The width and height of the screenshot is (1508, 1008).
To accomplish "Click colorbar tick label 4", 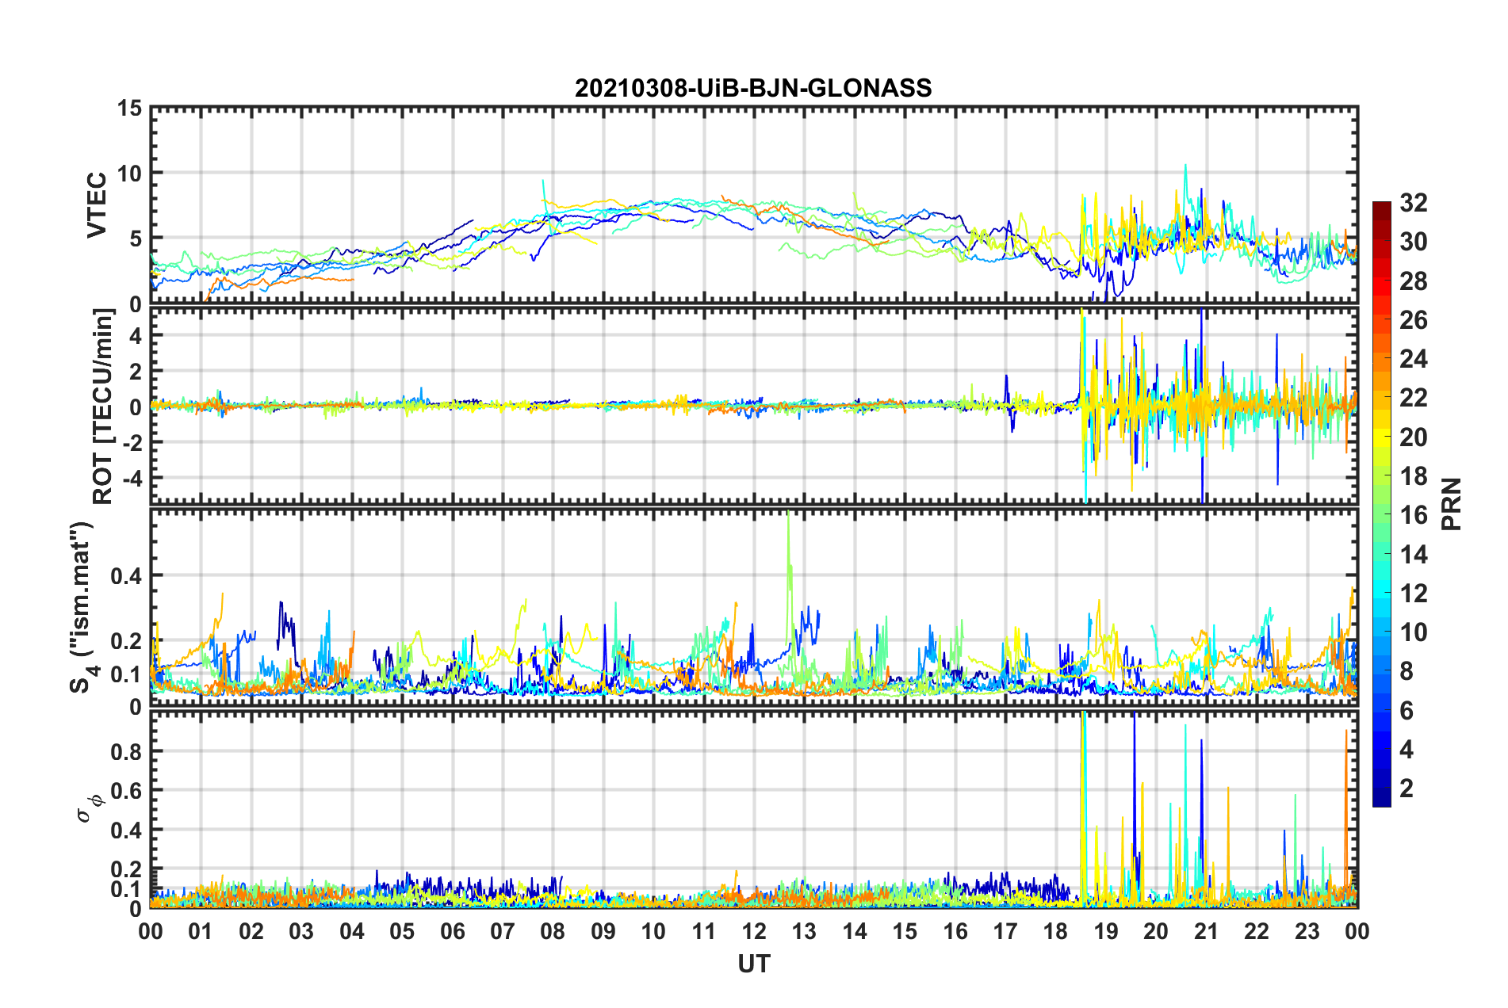I will pyautogui.click(x=1407, y=750).
